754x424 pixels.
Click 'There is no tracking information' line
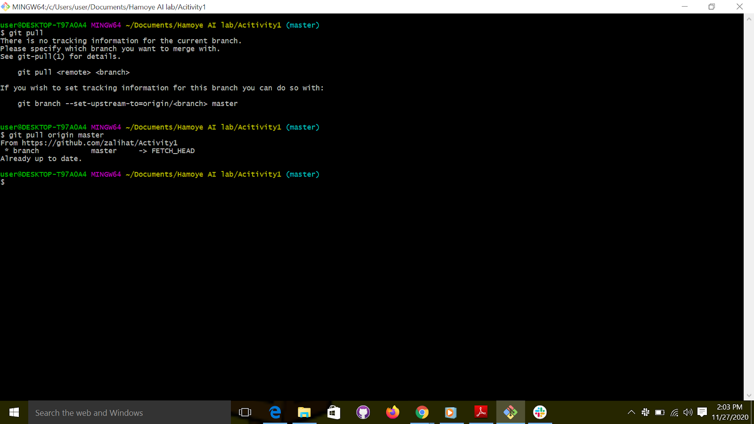121,41
